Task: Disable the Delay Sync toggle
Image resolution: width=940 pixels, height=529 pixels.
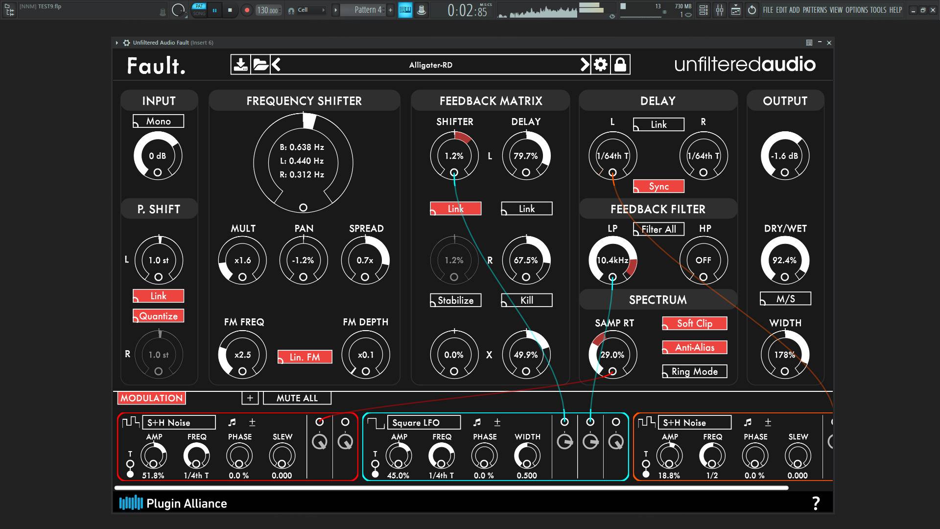Action: 658,186
